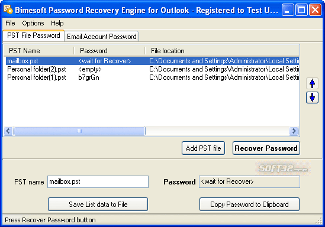Move selected PST up with arrow icon
Viewport: 325px width, 227px height.
coord(312,83)
